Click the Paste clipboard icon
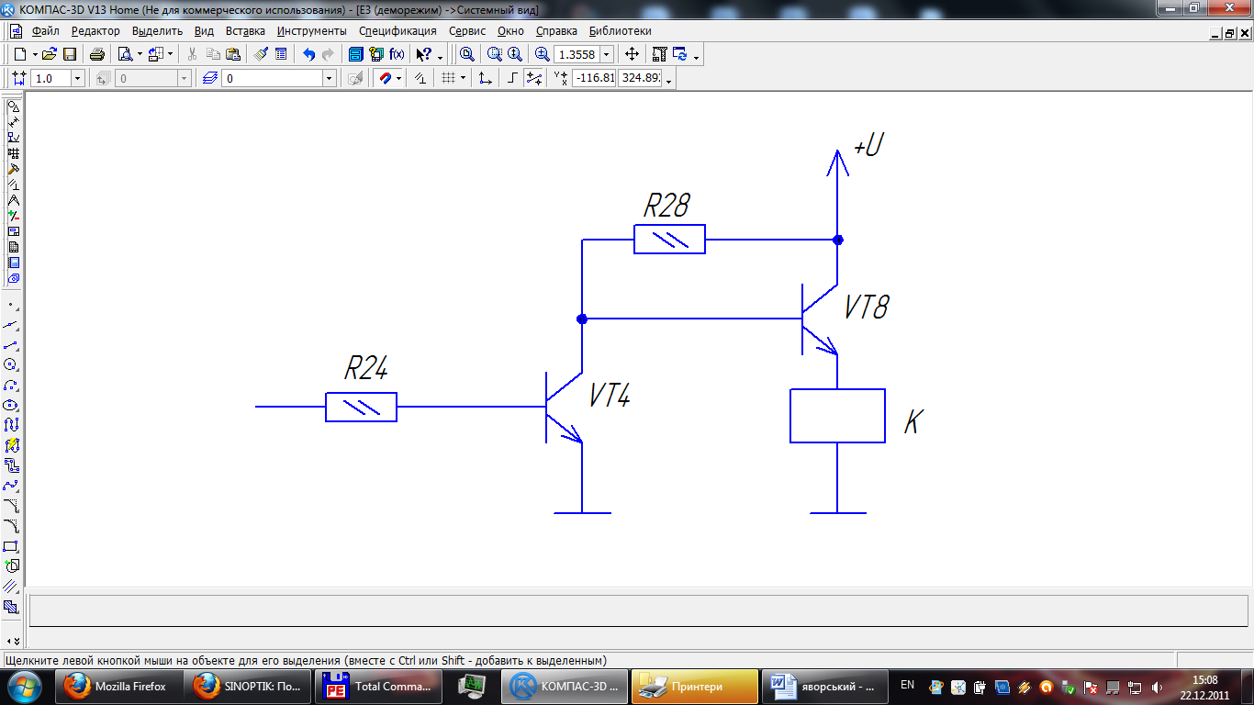The width and height of the screenshot is (1254, 705). [233, 54]
